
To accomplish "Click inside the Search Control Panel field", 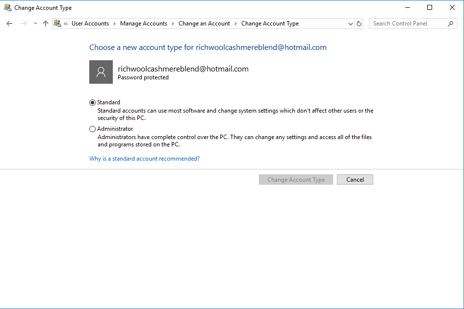I will click(x=407, y=23).
